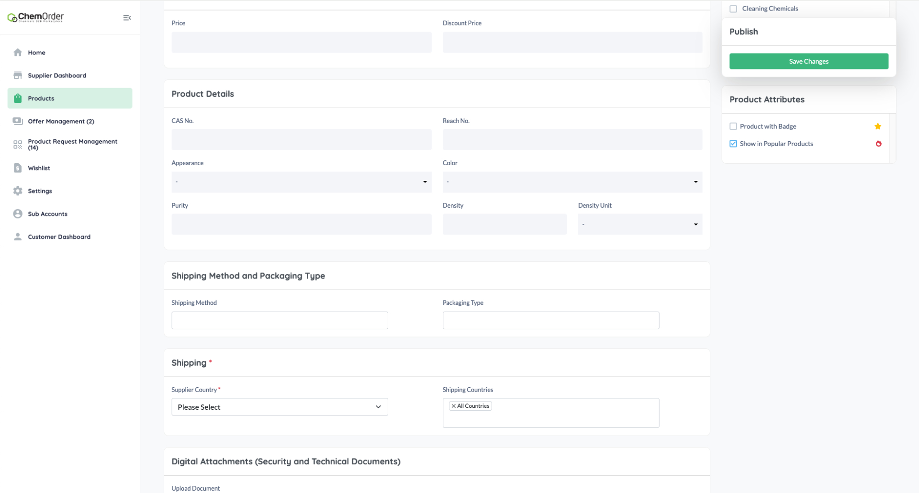Uncheck Show in Popular Products

[733, 144]
